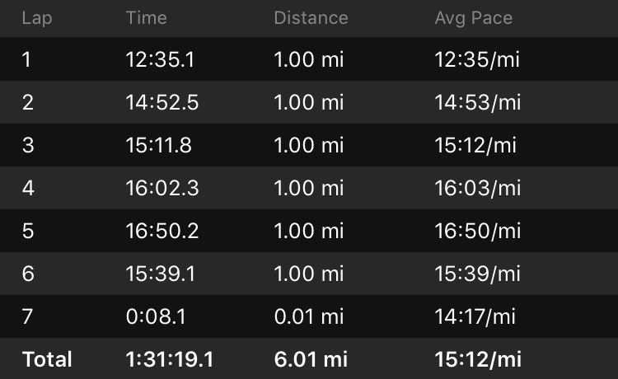Select lap 4 pace 16:03/mi
Screen dimensions: 618x379
(477, 189)
